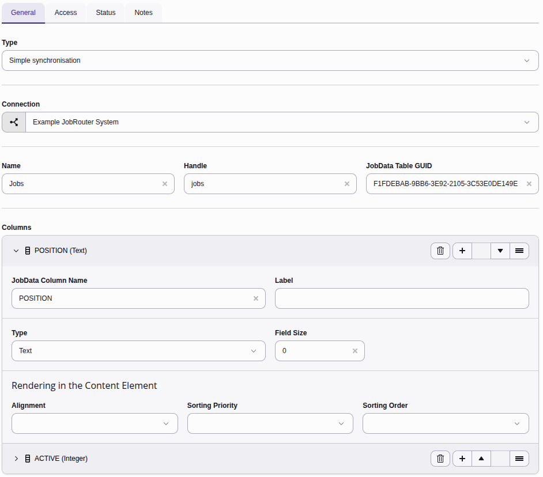Click the connection share icon
543x477 pixels.
pyautogui.click(x=14, y=122)
